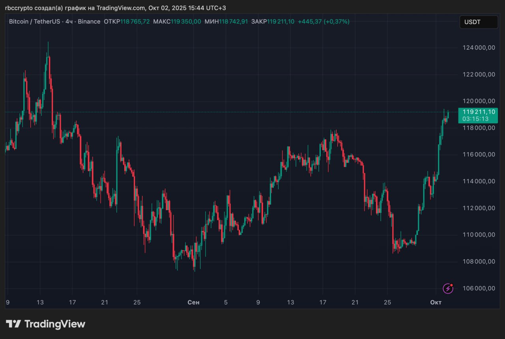Open the USDT currency selector
The height and width of the screenshot is (339, 505).
[x=478, y=22]
